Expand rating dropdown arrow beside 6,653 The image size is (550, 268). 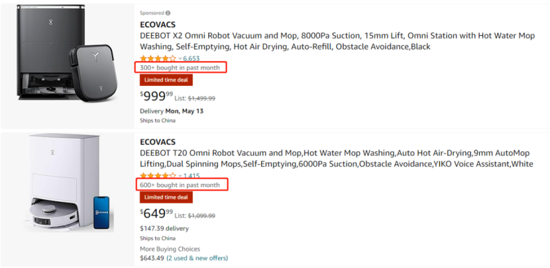pyautogui.click(x=180, y=58)
